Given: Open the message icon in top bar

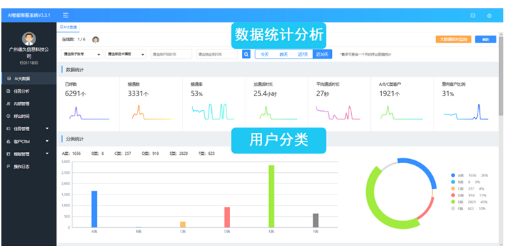Looking at the screenshot, I should pos(473,15).
